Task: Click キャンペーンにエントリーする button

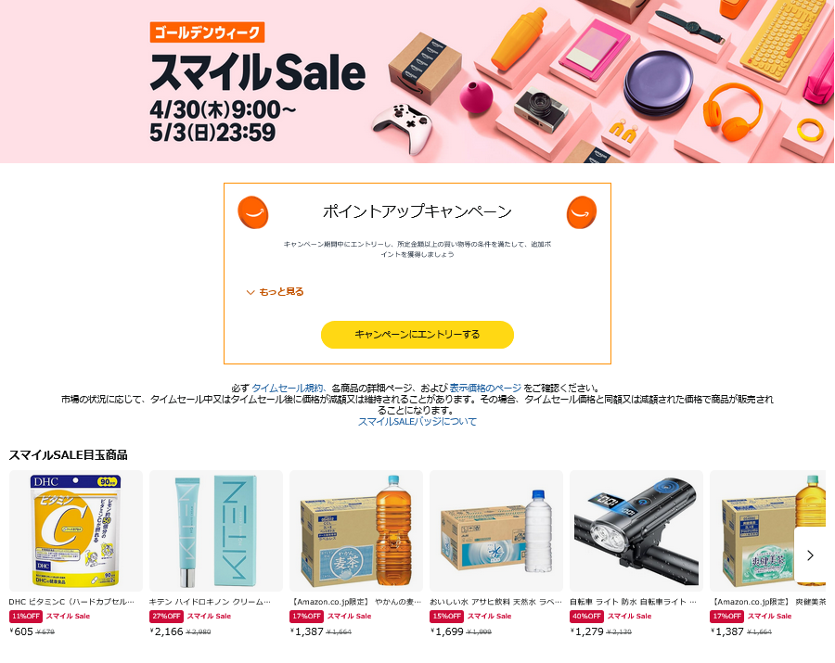Action: click(x=417, y=335)
